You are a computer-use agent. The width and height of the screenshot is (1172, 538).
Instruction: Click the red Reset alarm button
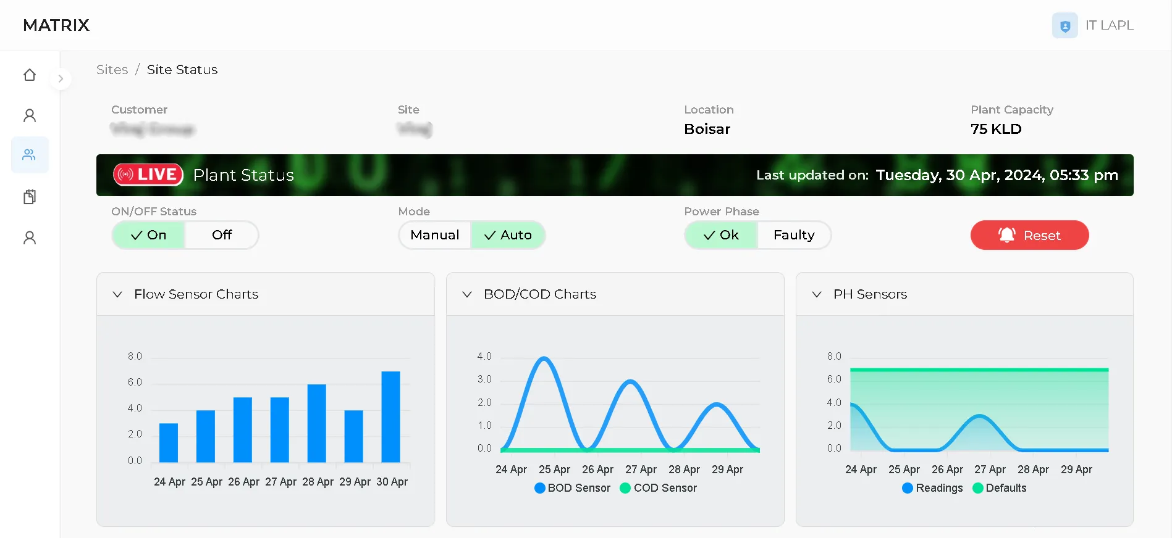pos(1029,235)
